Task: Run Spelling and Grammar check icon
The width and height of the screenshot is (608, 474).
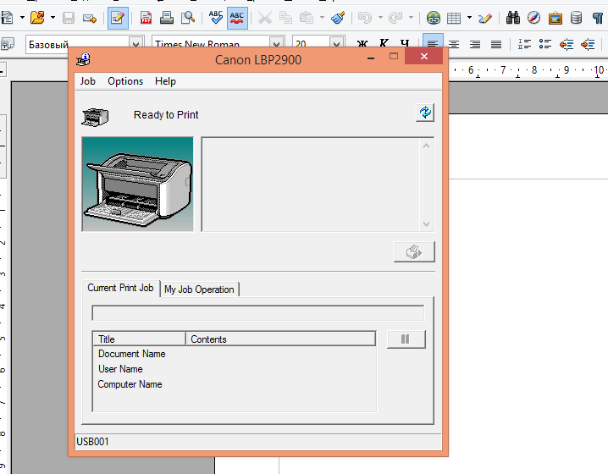Action: coord(216,18)
